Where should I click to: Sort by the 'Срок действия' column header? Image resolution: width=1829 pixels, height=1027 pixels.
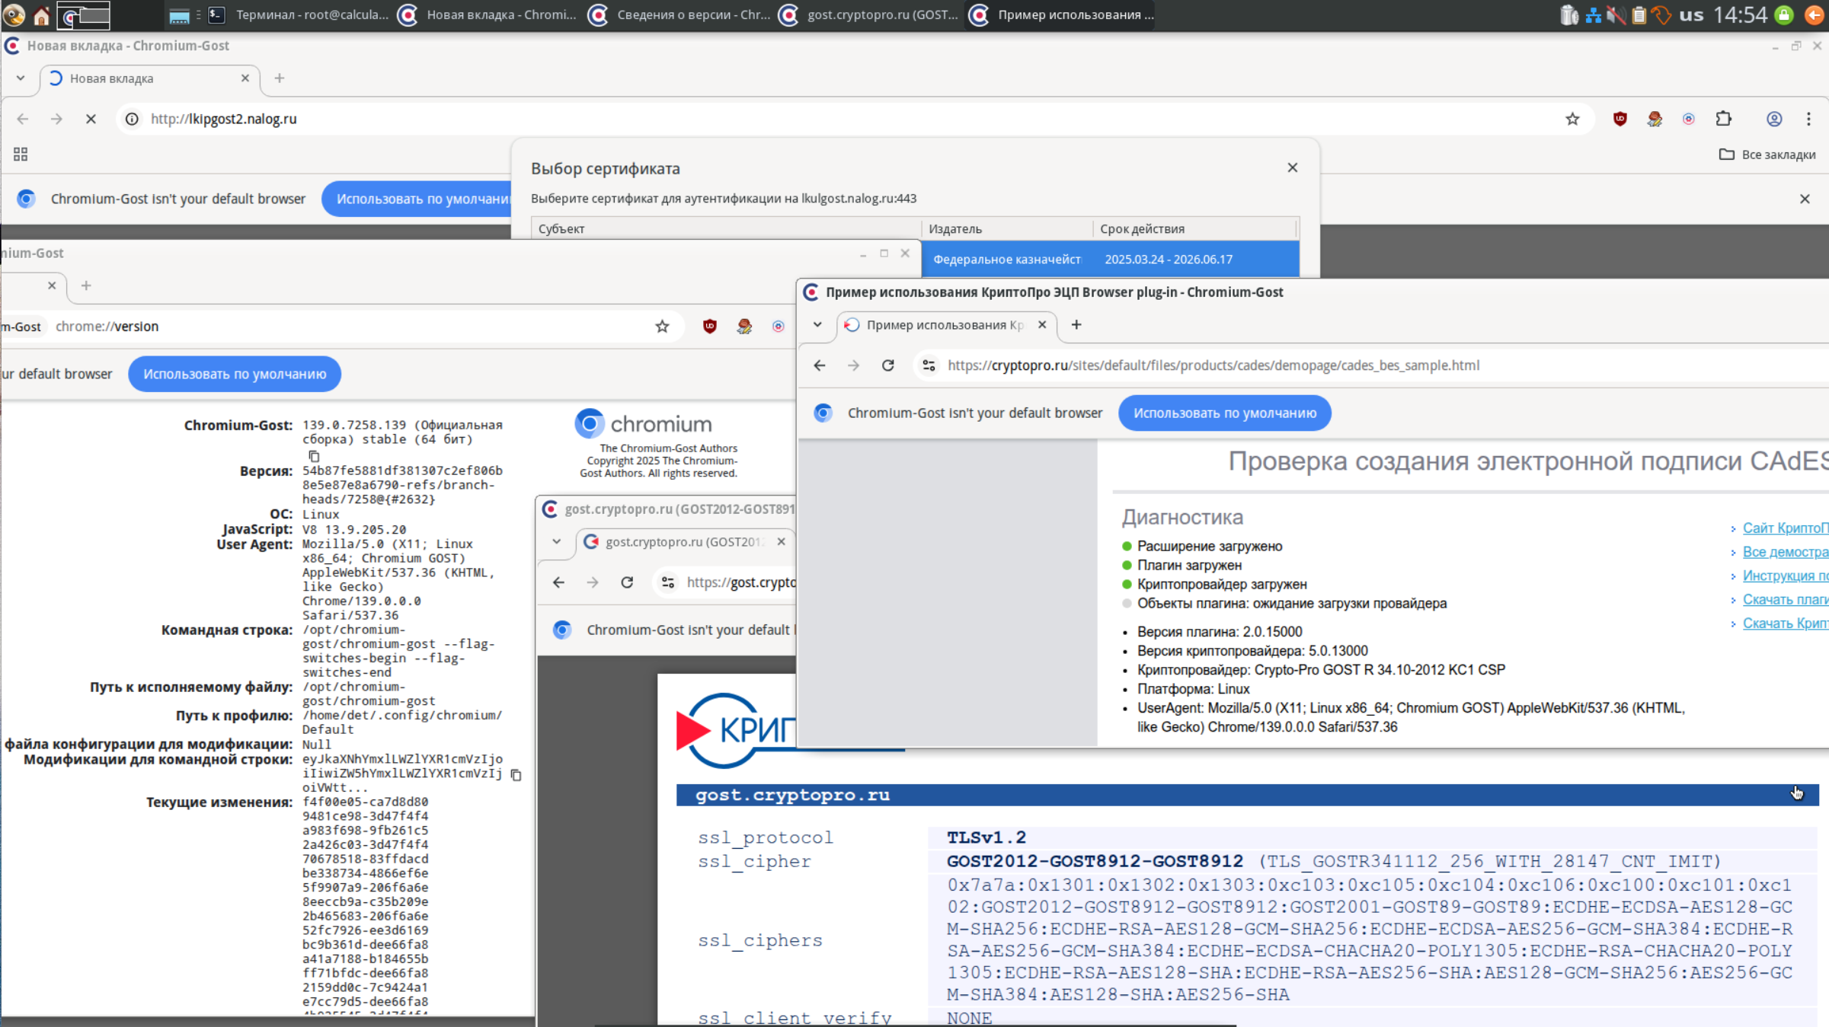tap(1194, 229)
